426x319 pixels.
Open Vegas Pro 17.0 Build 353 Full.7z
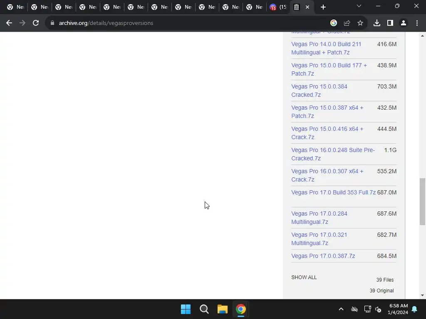click(x=333, y=192)
